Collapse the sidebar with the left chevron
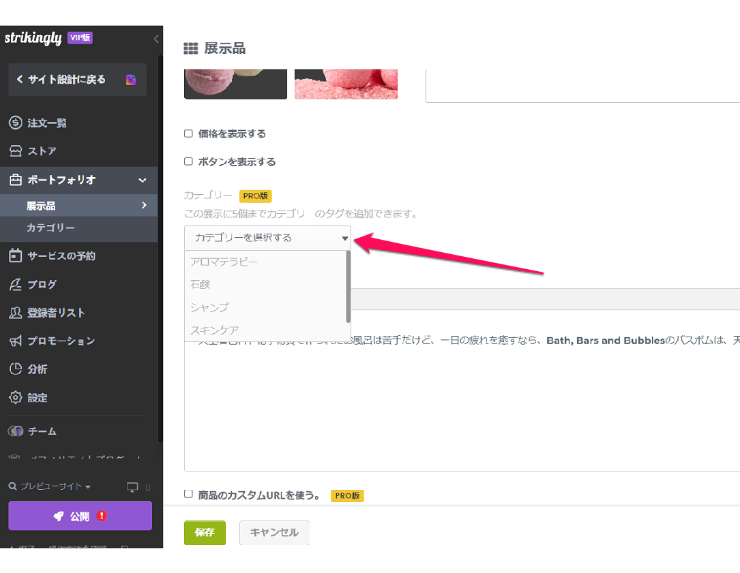Viewport: 740px width, 573px height. [156, 39]
